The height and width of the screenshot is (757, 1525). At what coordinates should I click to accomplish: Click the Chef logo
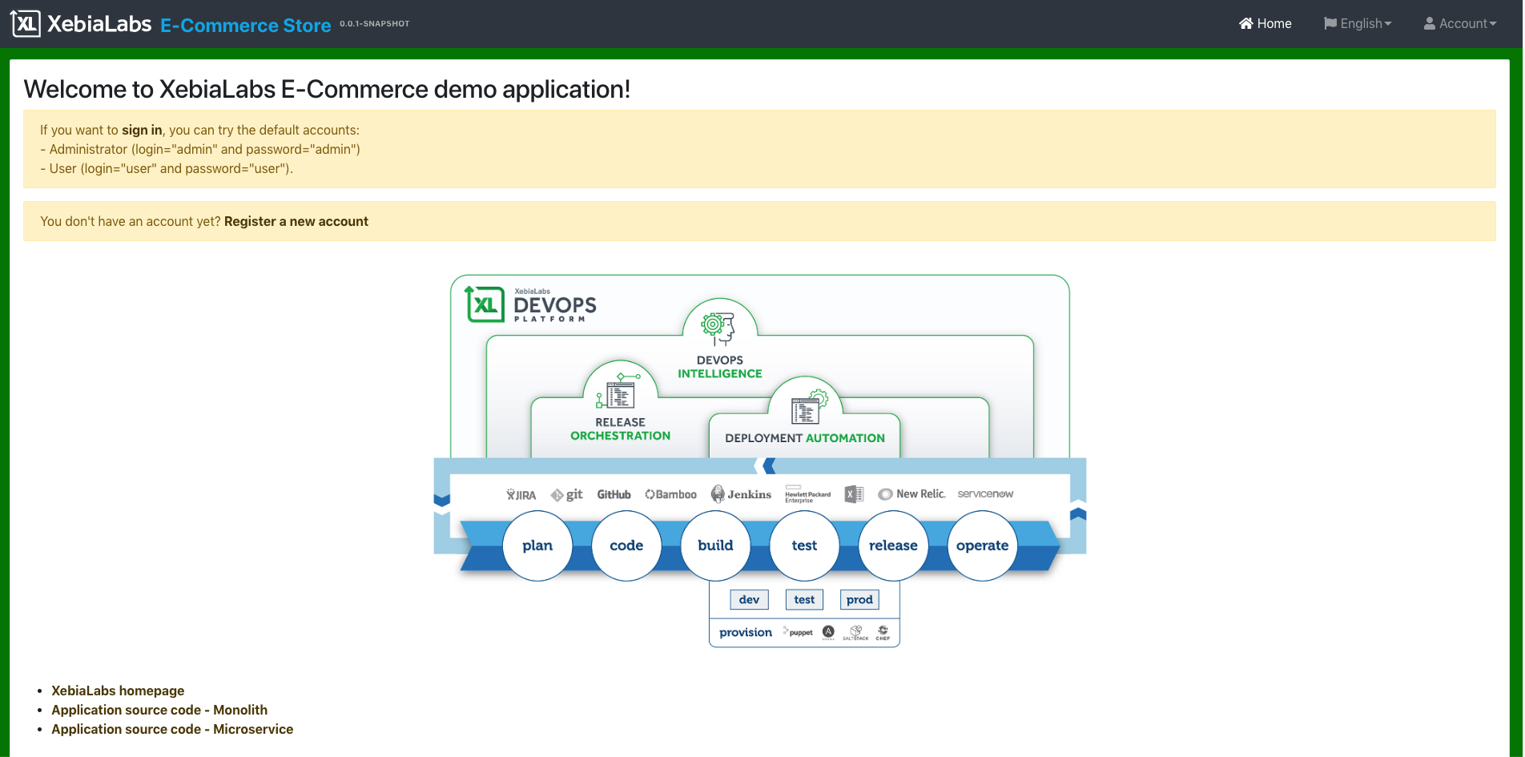click(883, 632)
